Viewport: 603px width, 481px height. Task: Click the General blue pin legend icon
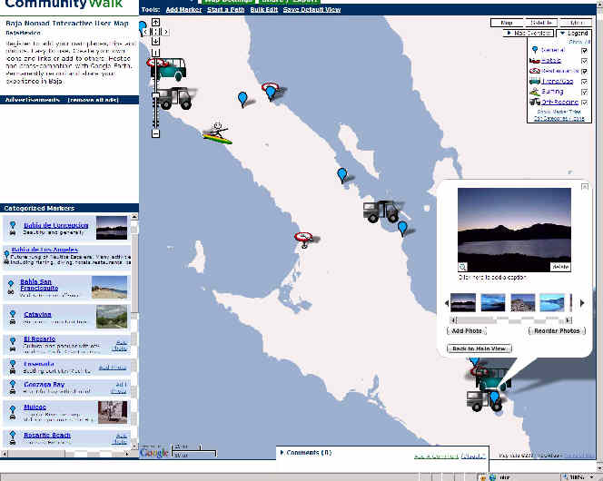(535, 50)
